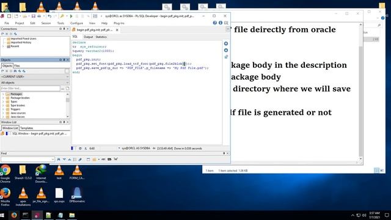
Task: Open Google Chrome desktop shortcut
Action: click(x=5, y=174)
